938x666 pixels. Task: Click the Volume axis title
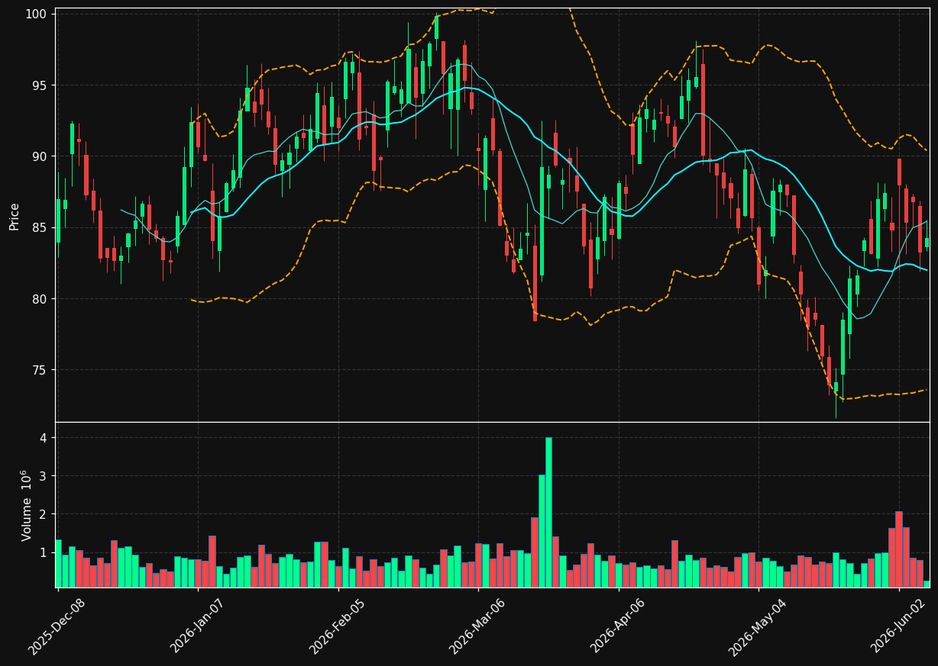[26, 505]
